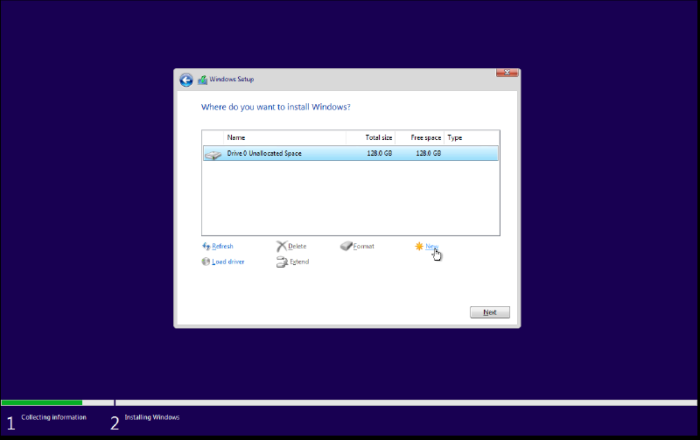Click the Format link
Viewport: 700px width, 440px height.
point(363,247)
